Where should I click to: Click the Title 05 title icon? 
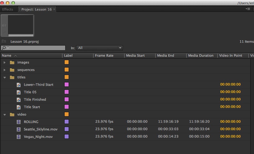pyautogui.click(x=19, y=92)
